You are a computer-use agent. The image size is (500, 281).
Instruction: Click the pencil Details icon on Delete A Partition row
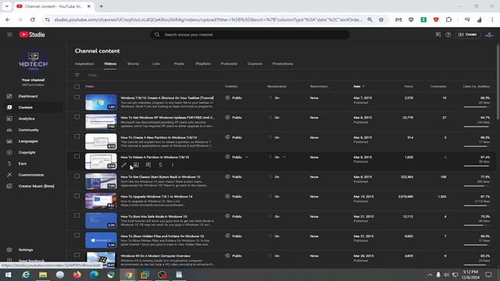click(123, 165)
